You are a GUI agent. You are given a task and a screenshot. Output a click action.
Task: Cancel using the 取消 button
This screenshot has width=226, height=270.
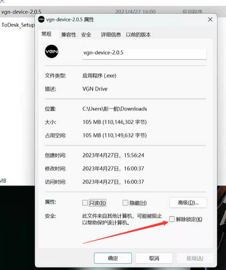click(154, 258)
